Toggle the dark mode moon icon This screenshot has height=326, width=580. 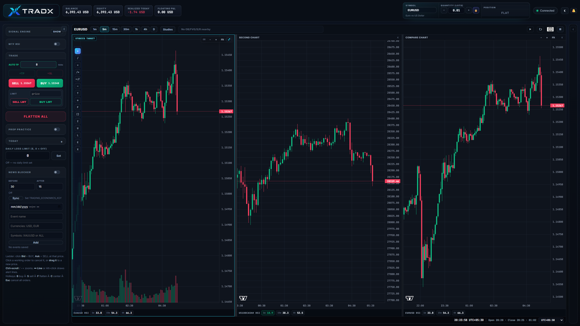point(565,11)
